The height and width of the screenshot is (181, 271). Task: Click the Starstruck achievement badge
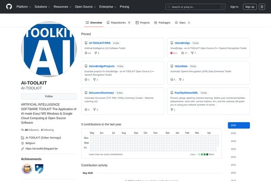click(x=27, y=169)
